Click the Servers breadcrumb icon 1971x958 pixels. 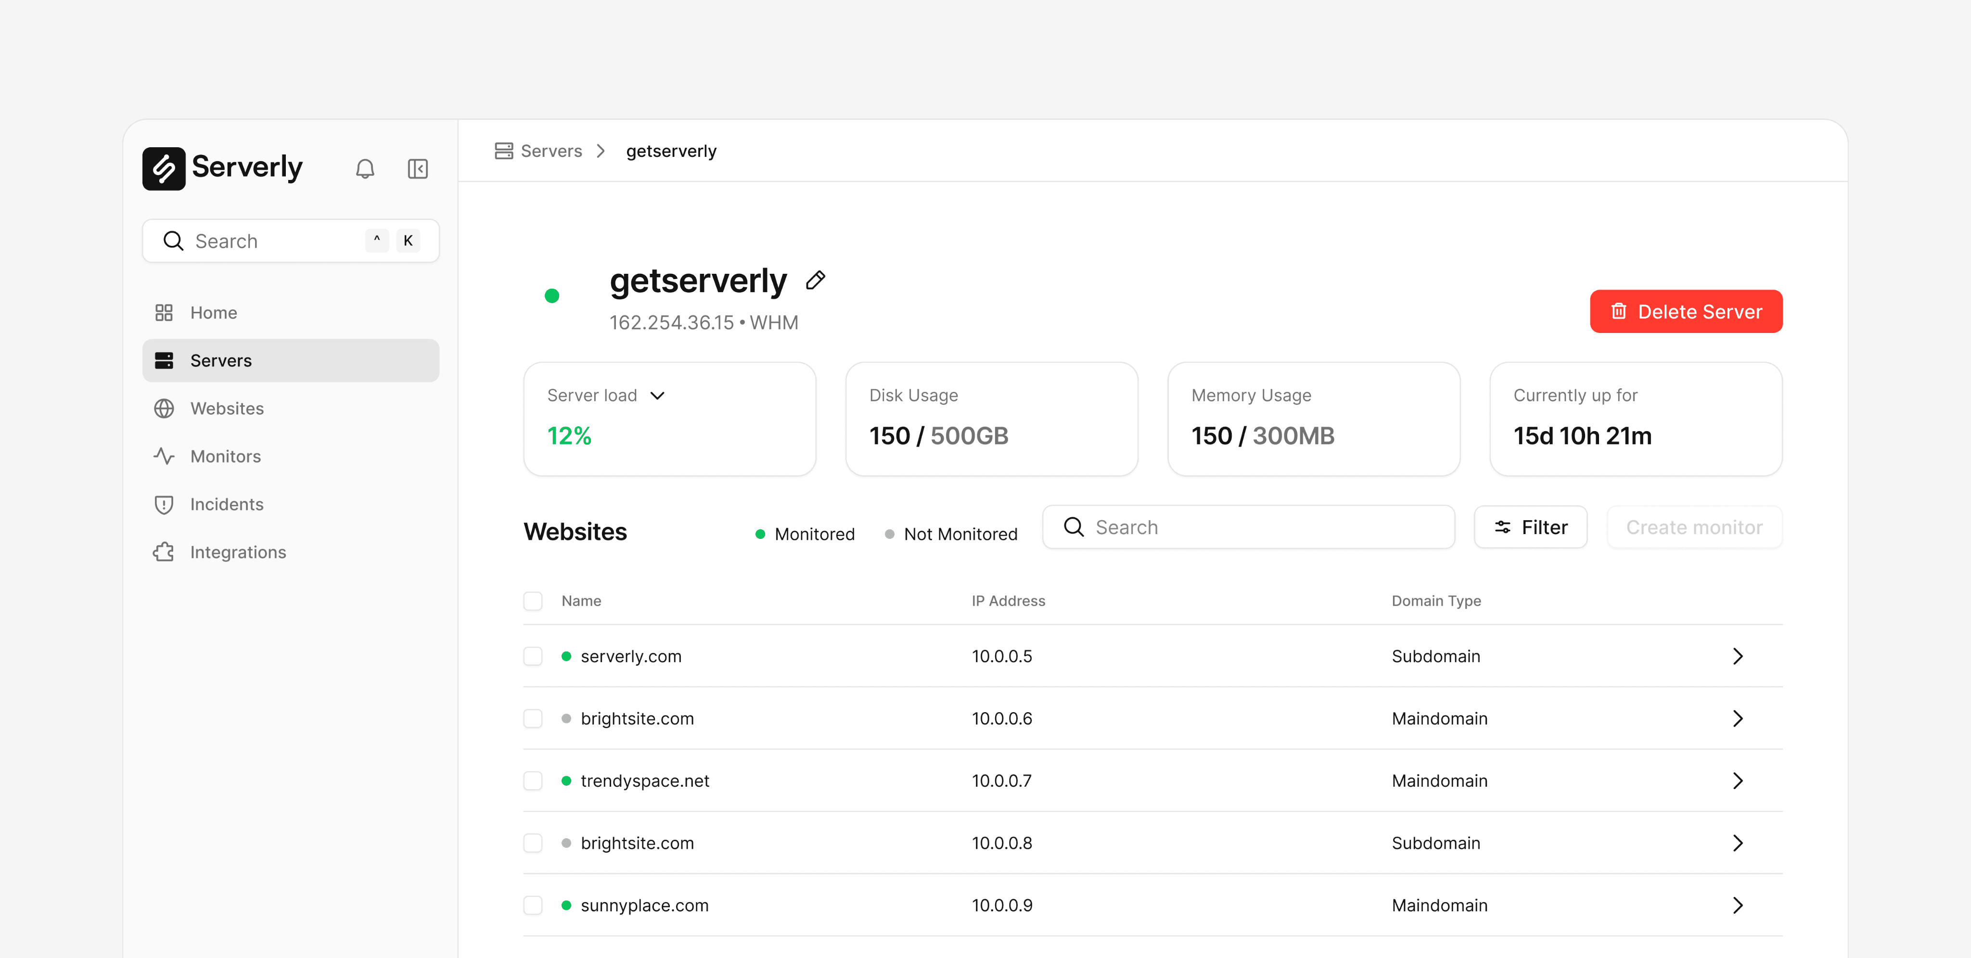503,151
